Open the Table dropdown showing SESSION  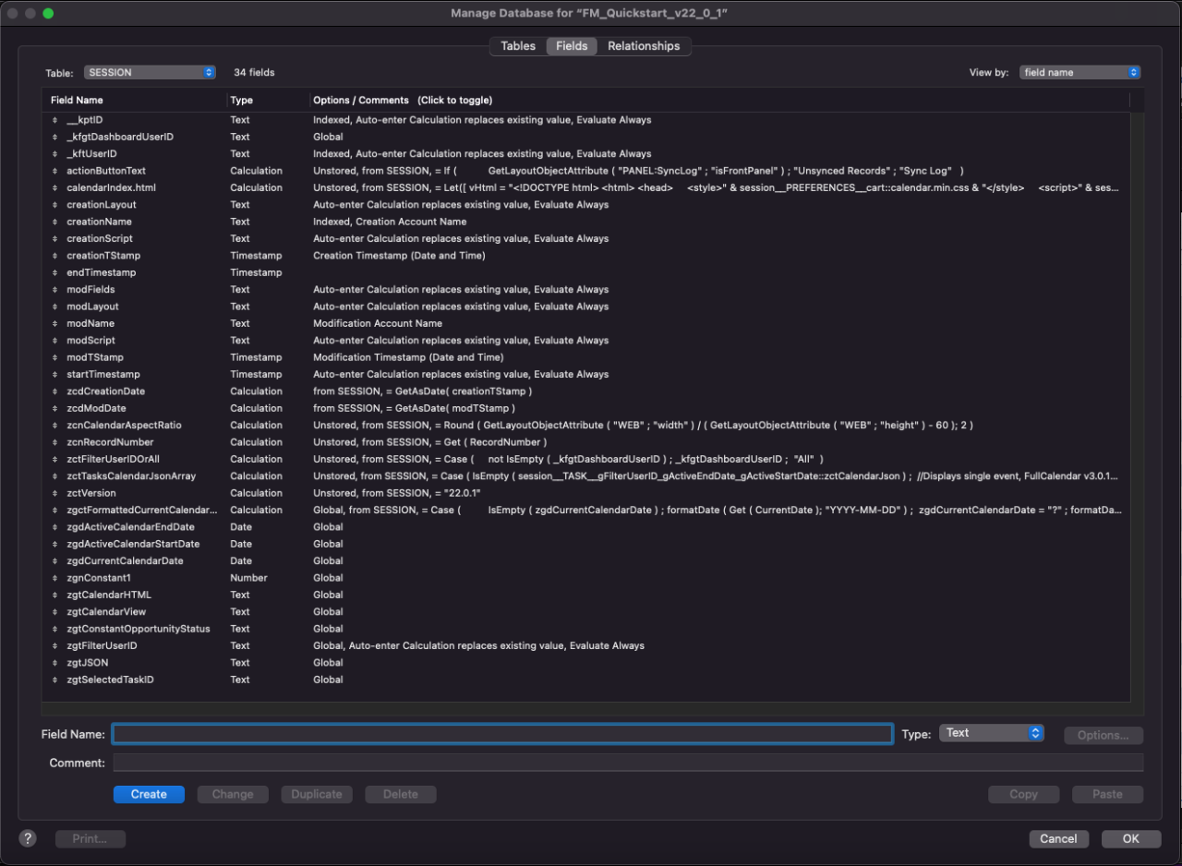click(150, 72)
